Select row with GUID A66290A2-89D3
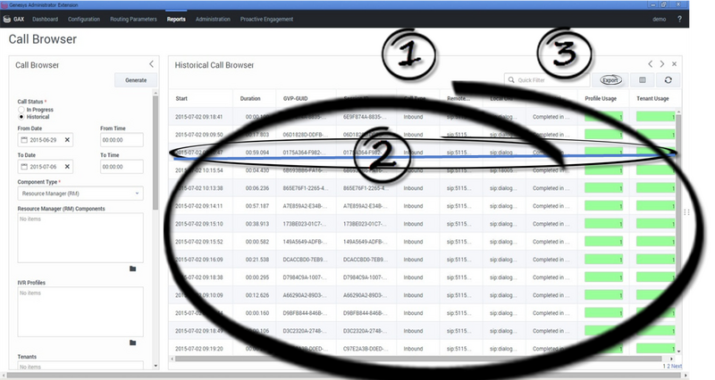 (x=422, y=295)
